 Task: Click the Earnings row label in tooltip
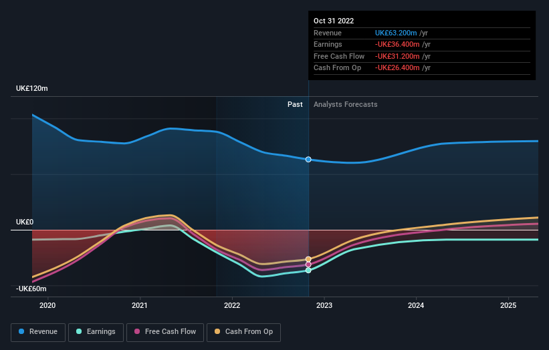(x=328, y=44)
